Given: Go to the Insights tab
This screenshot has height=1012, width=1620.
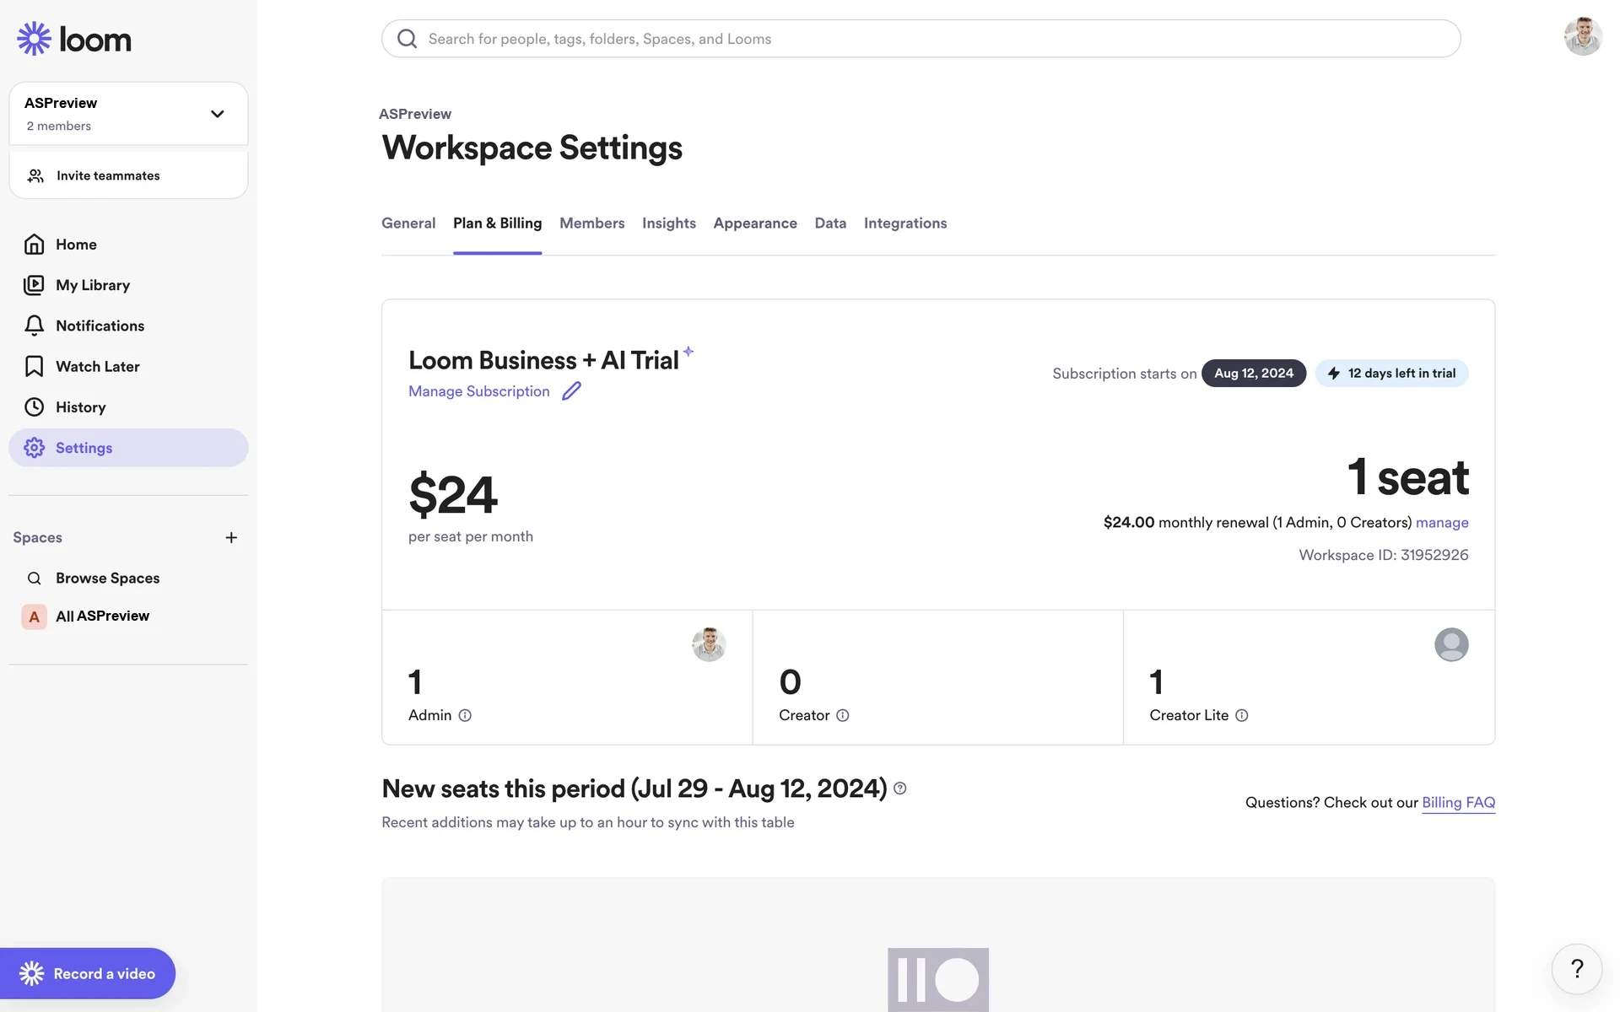Looking at the screenshot, I should (x=668, y=223).
